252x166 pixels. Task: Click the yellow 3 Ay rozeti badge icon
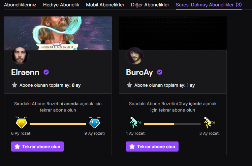click(x=209, y=123)
